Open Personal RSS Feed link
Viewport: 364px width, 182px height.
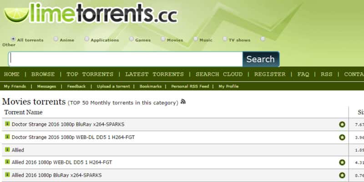pyautogui.click(x=190, y=86)
